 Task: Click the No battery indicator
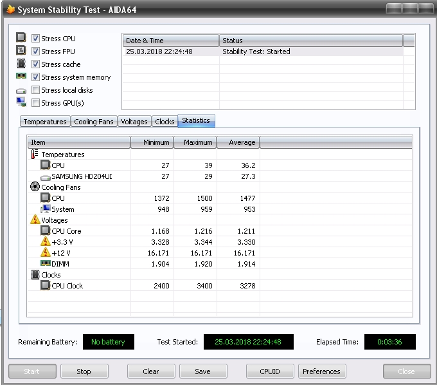pyautogui.click(x=109, y=342)
